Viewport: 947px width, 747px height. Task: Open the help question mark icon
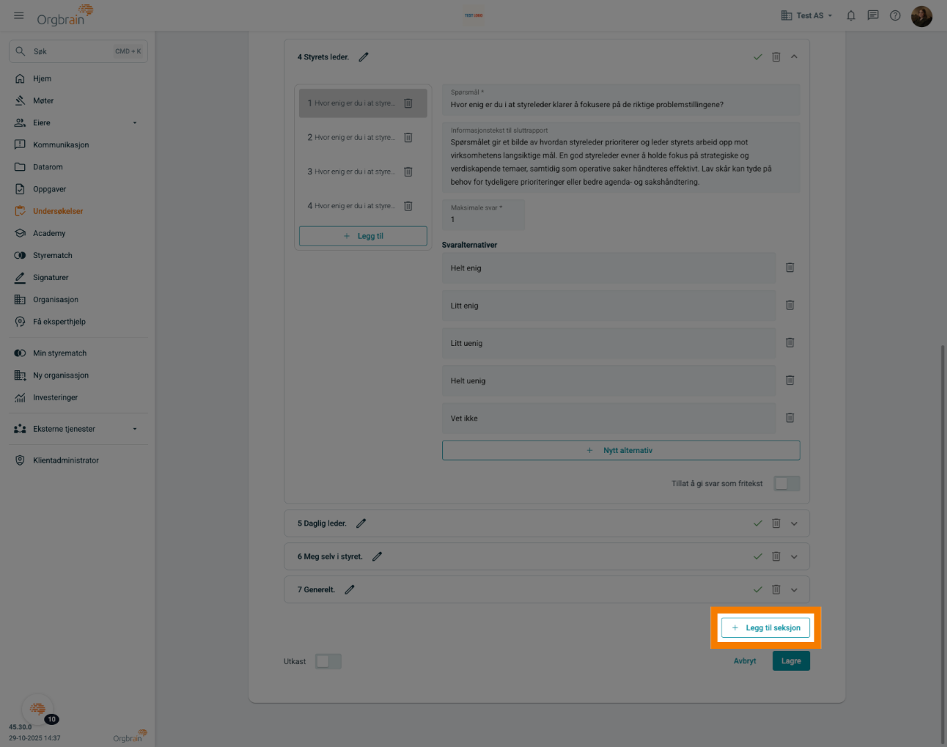[x=895, y=15]
